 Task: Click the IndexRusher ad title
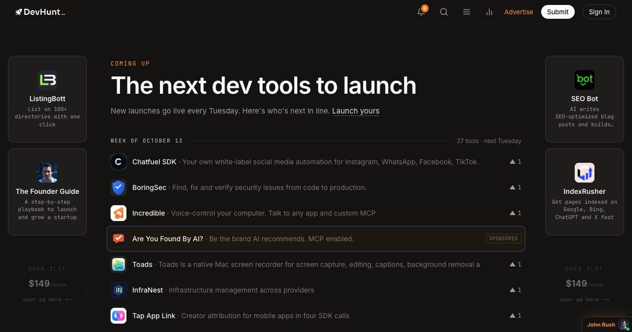coord(585,191)
